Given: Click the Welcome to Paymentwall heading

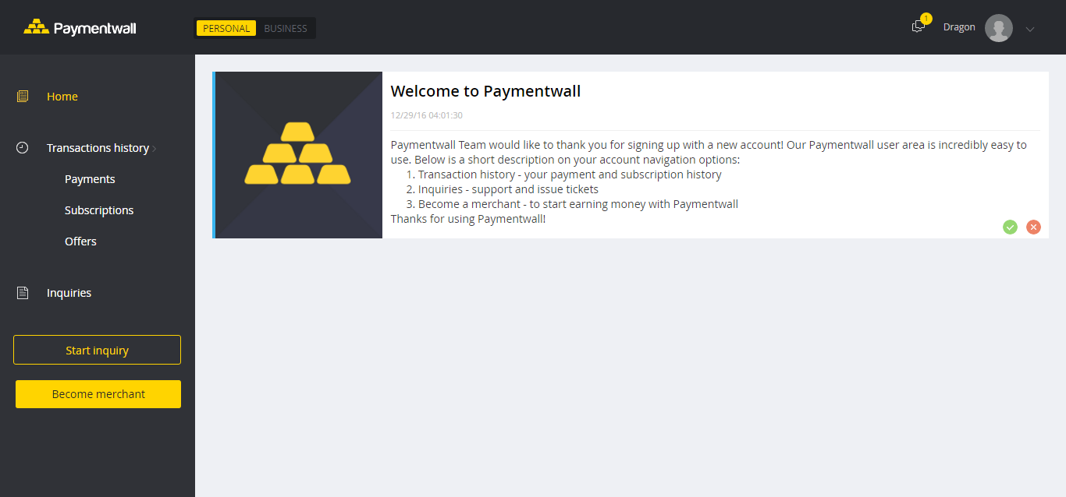Looking at the screenshot, I should point(485,91).
